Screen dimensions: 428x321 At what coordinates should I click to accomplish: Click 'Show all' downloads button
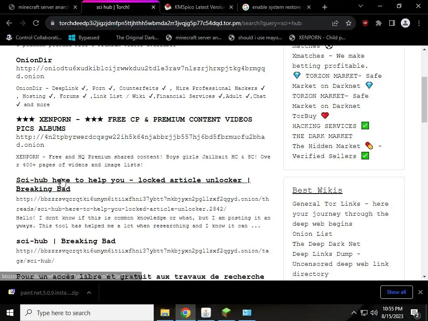click(396, 292)
